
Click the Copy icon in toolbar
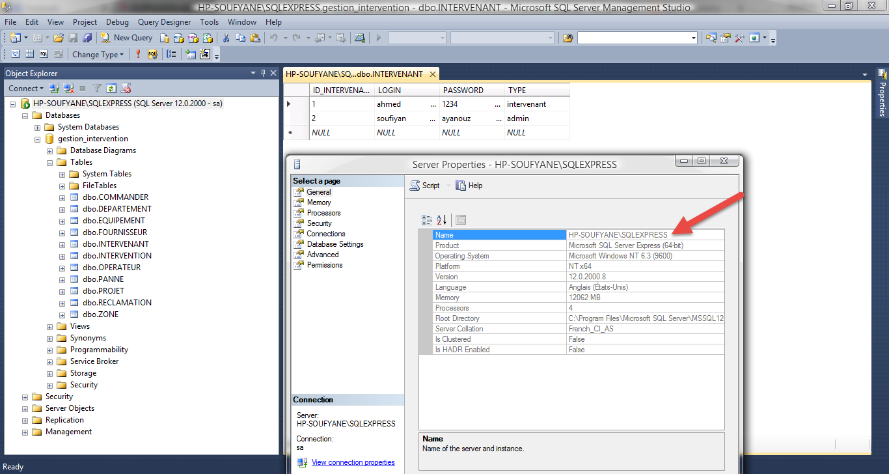[240, 38]
